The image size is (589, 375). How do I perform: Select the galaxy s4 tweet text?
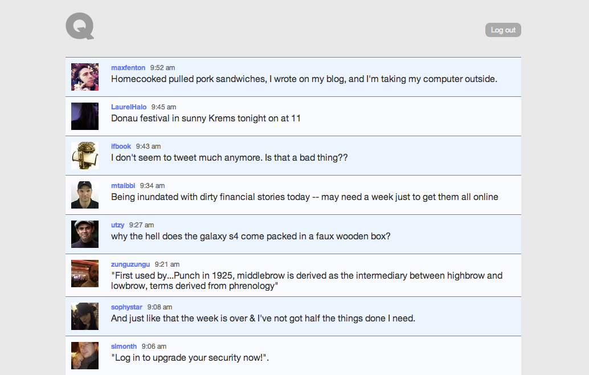(251, 236)
